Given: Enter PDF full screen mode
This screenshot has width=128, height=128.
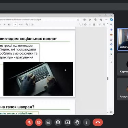Looking at the screenshot, I should (100, 25).
